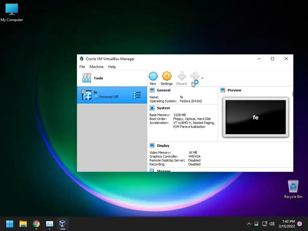
Task: Open File Explorer from the taskbar
Action: tap(23, 224)
